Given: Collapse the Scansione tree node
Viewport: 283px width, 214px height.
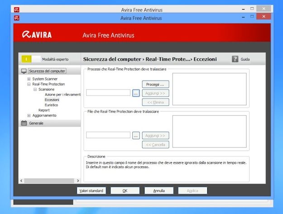Looking at the screenshot, I should [x=35, y=90].
